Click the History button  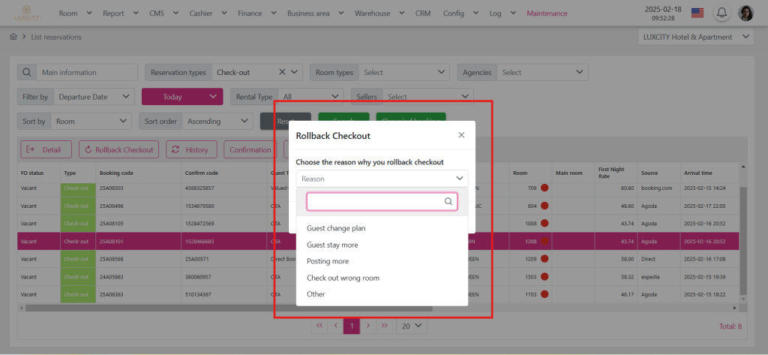pyautogui.click(x=191, y=149)
